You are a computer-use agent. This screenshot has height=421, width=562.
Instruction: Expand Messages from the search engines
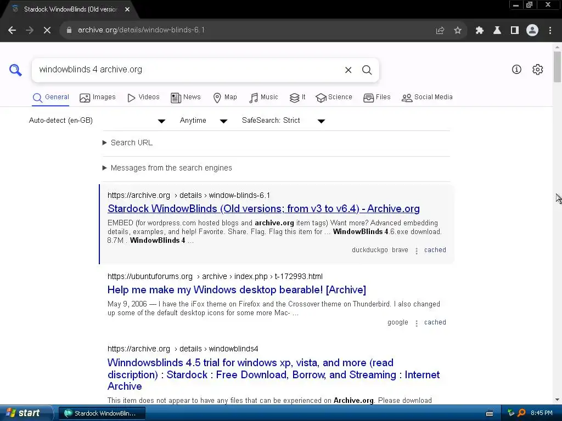point(167,168)
